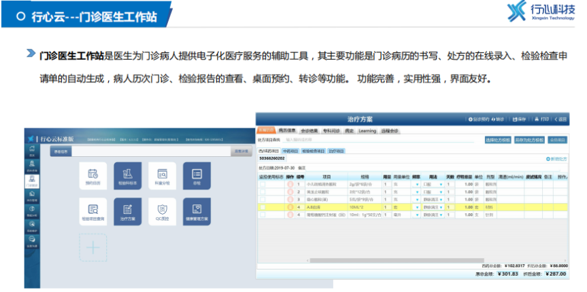Screen dimensions: 587x292
Task: Open the 治疗方案 tile
Action: coord(128,212)
